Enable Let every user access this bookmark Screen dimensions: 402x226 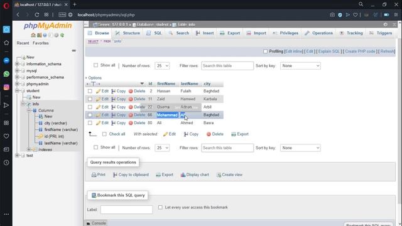(160, 207)
